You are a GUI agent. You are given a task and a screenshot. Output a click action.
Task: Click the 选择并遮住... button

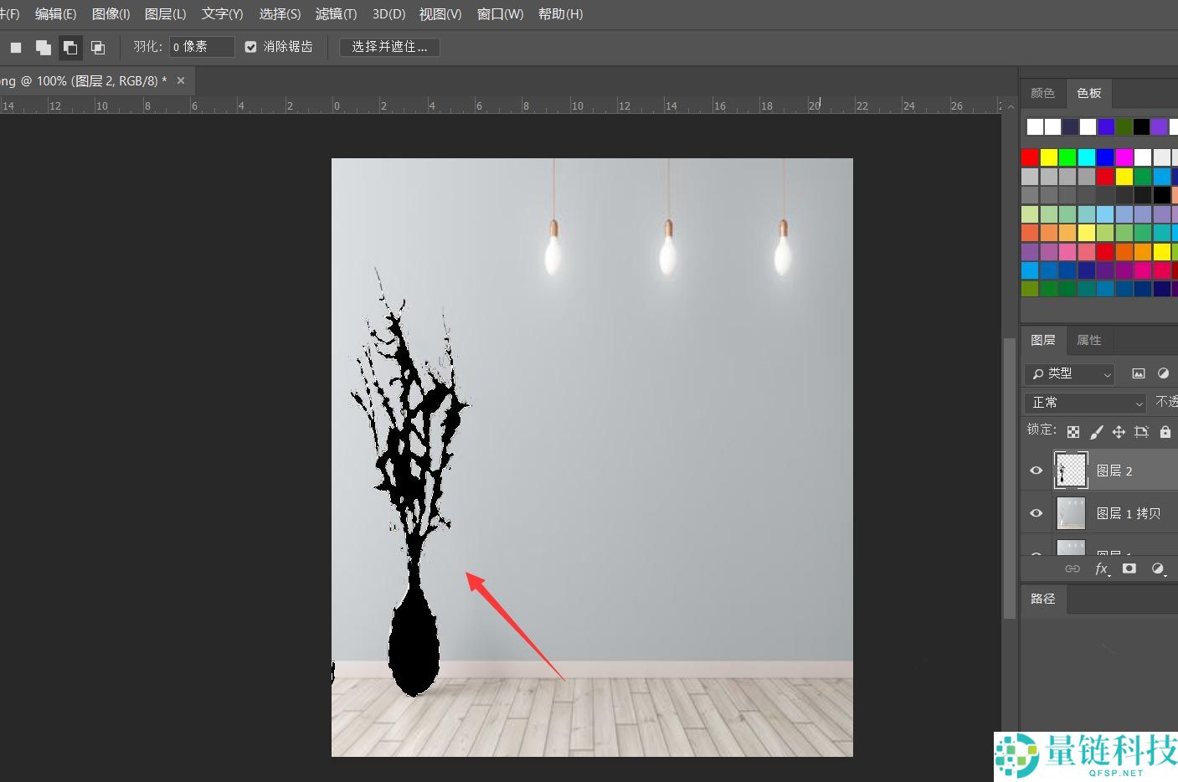pos(389,47)
